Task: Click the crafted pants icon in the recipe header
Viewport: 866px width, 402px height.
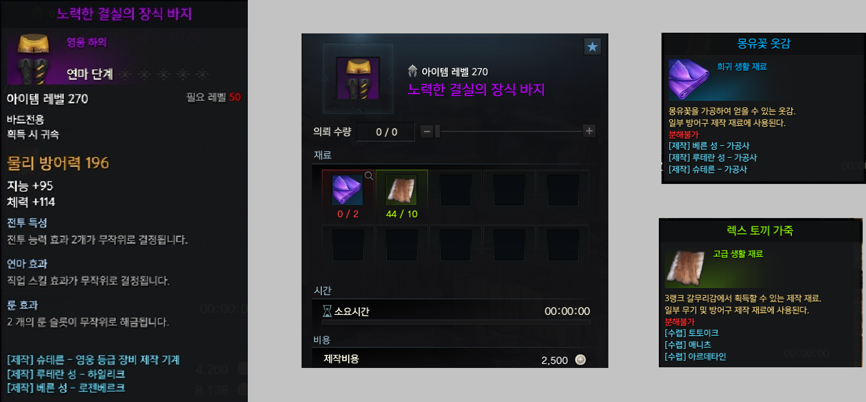Action: click(x=358, y=78)
